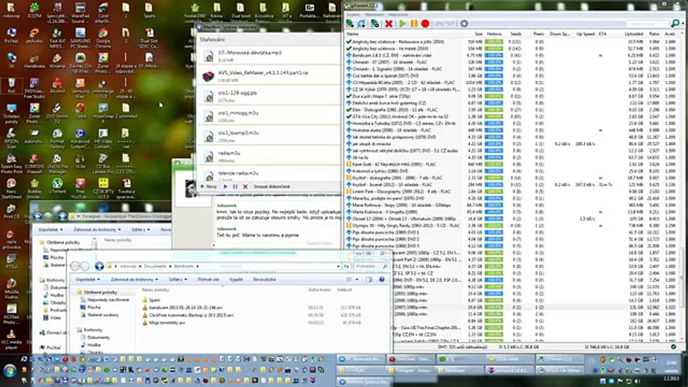Pause the torrent with the orange pause icon
Viewport: 688px width, 387px height.
tap(414, 24)
